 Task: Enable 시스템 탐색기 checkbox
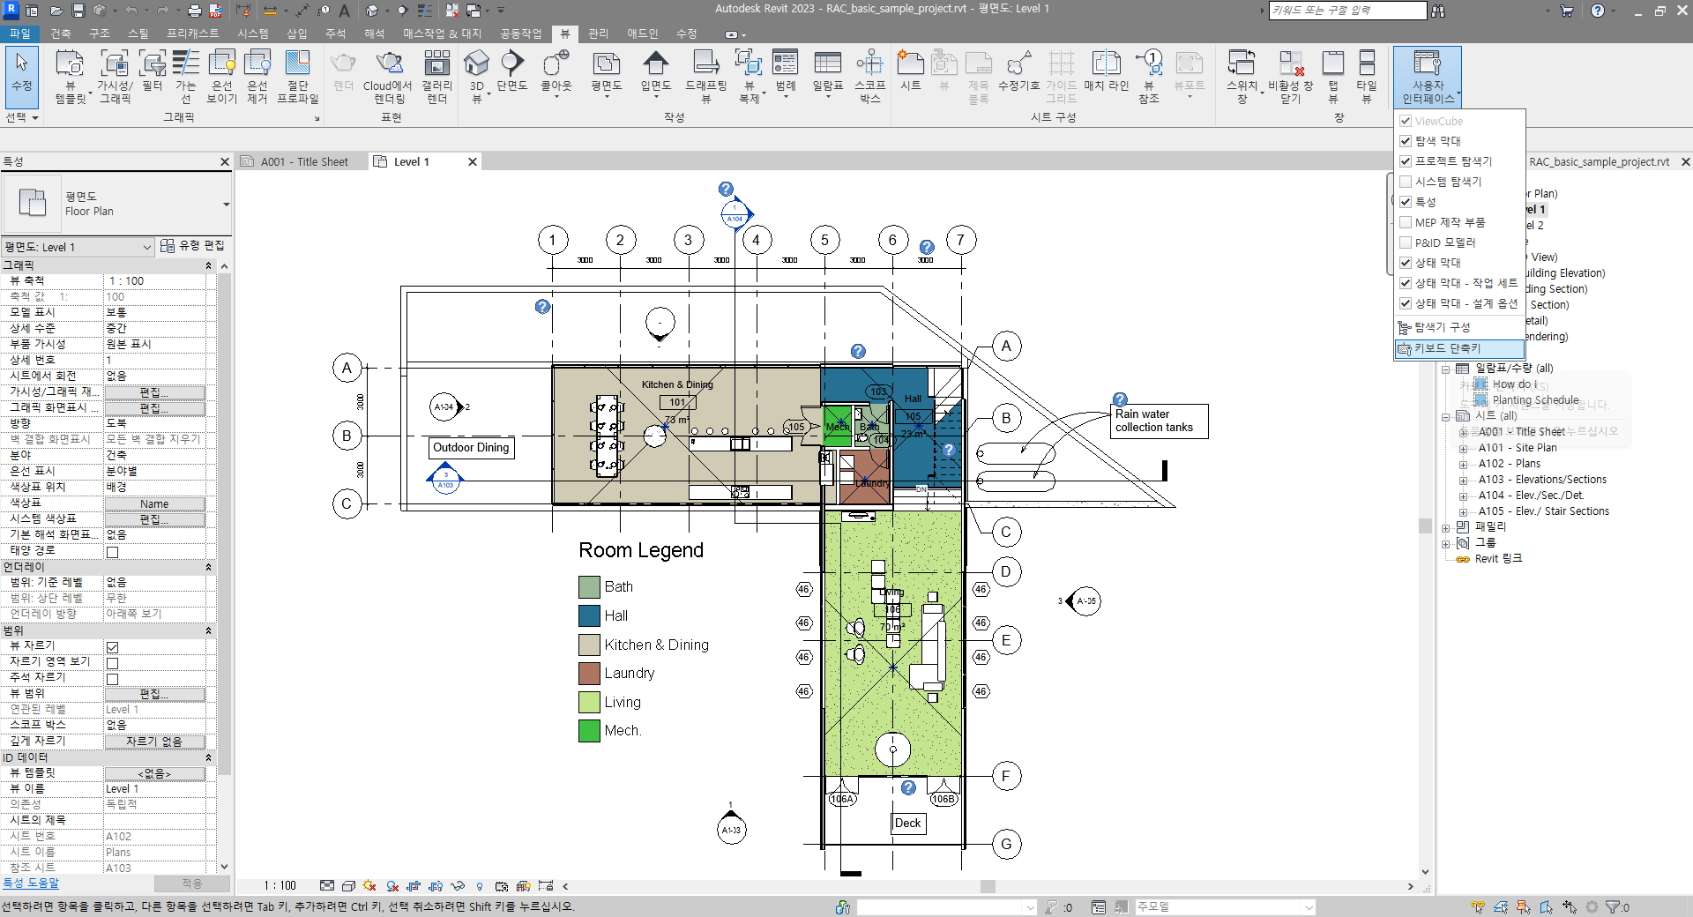click(1406, 182)
